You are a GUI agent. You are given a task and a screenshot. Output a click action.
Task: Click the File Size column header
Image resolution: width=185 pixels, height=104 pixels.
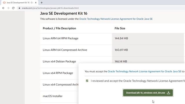point(120,28)
